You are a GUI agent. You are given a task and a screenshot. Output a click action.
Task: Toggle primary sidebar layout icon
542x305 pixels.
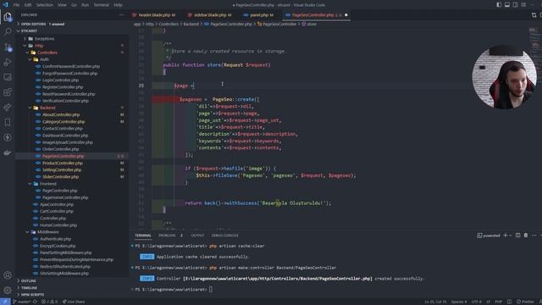[499, 5]
